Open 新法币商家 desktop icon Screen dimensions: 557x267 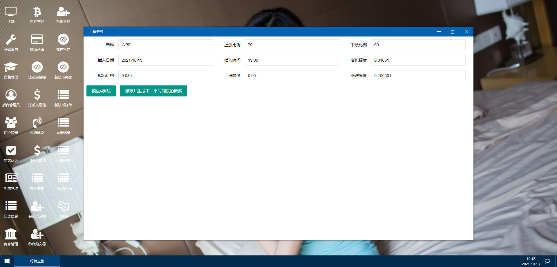63,71
